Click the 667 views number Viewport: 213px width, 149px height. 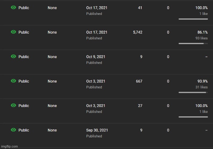139,81
